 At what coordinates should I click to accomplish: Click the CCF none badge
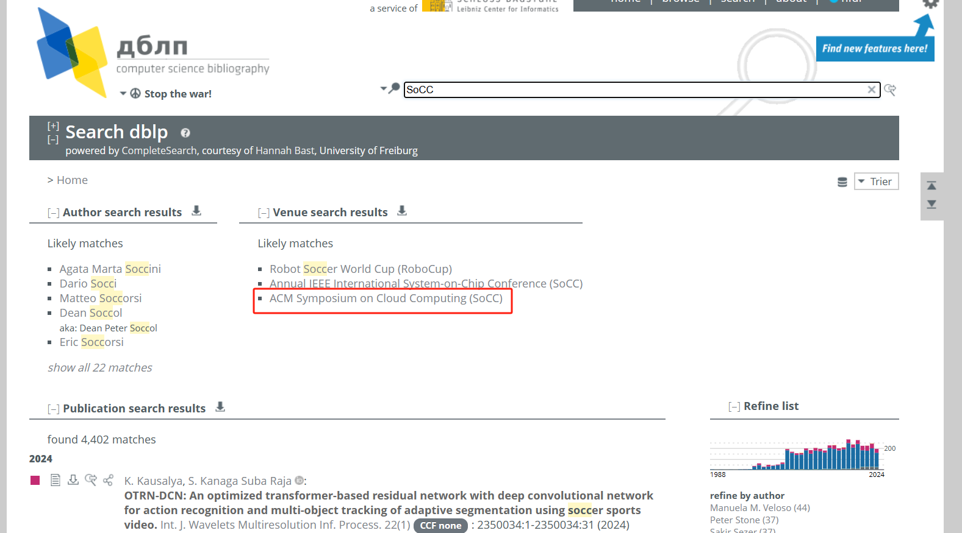point(440,526)
